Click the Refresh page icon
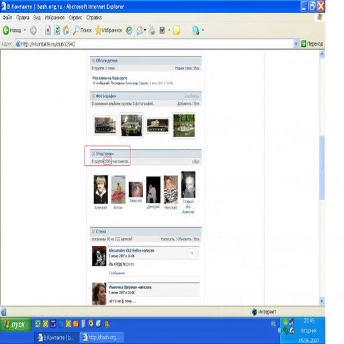The image size is (344, 344). pos(57,30)
